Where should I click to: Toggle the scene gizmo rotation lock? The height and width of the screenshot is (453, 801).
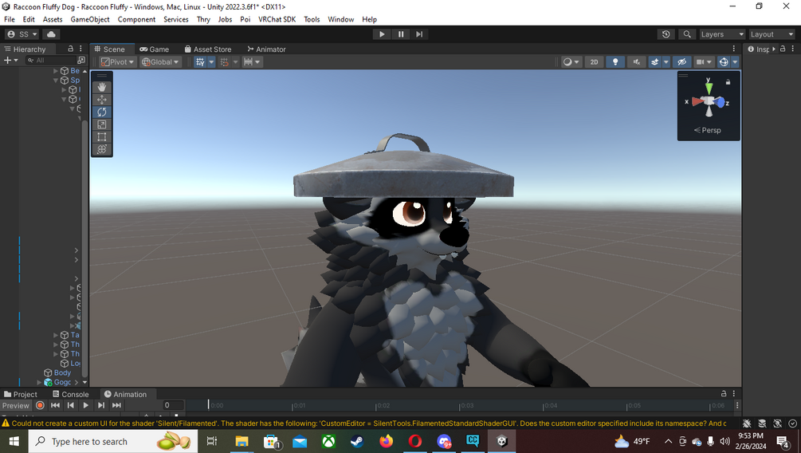[x=728, y=82]
